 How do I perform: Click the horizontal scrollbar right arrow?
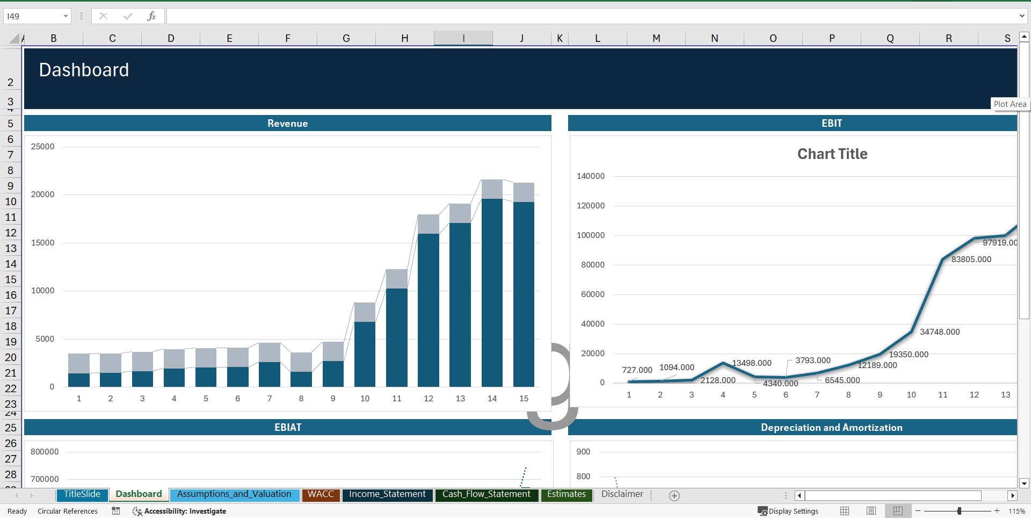1013,495
